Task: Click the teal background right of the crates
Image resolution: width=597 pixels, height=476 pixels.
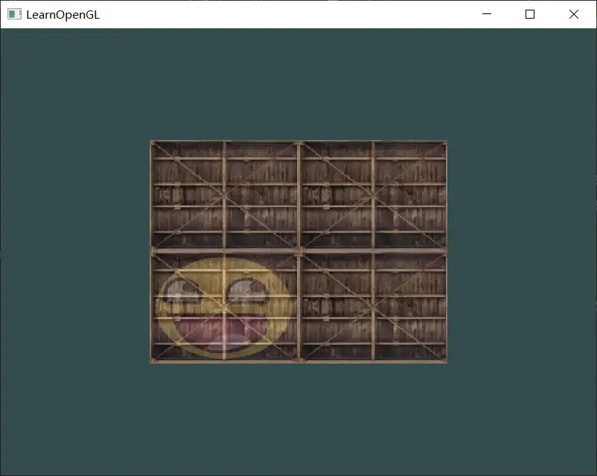Action: click(x=521, y=252)
